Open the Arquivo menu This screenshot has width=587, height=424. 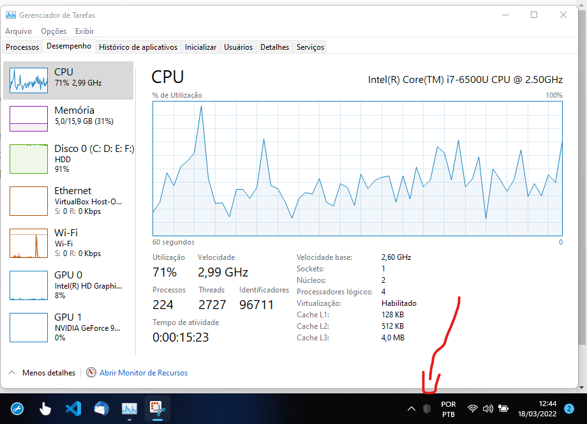coord(19,31)
